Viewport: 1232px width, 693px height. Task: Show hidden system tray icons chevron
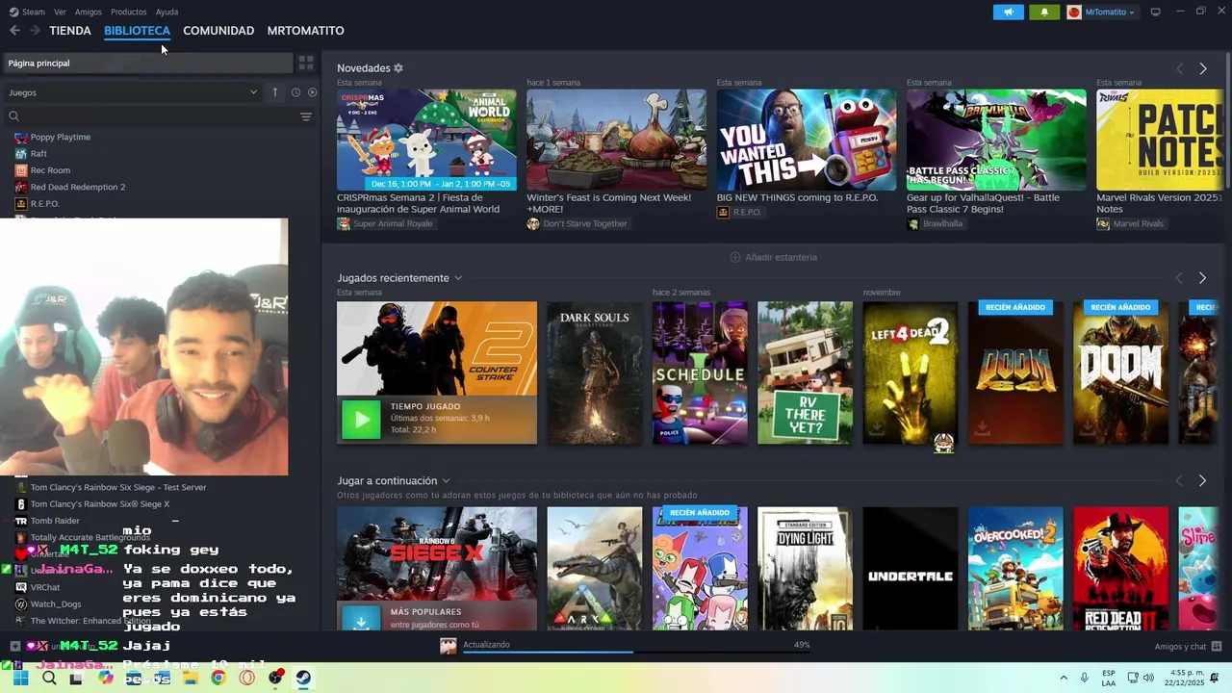(1064, 678)
